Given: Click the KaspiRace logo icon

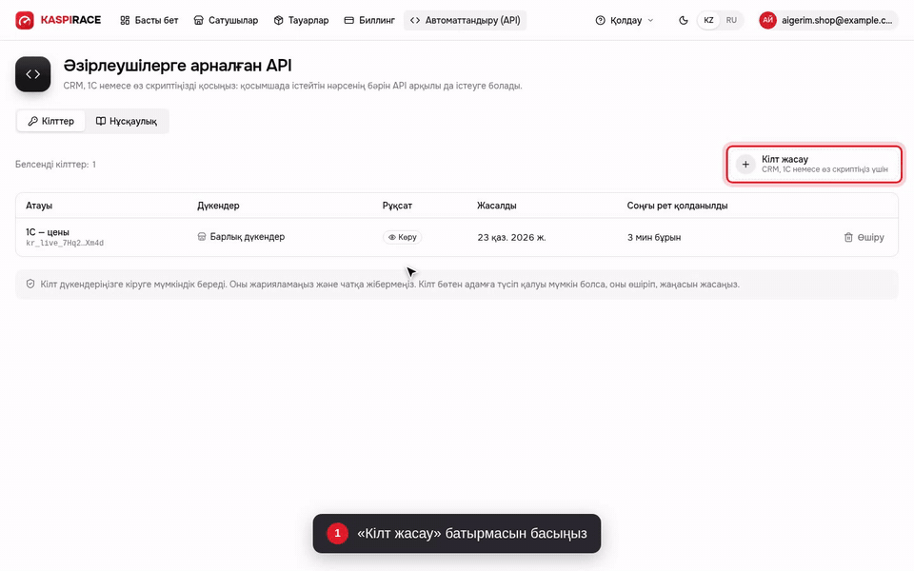Looking at the screenshot, I should 25,20.
